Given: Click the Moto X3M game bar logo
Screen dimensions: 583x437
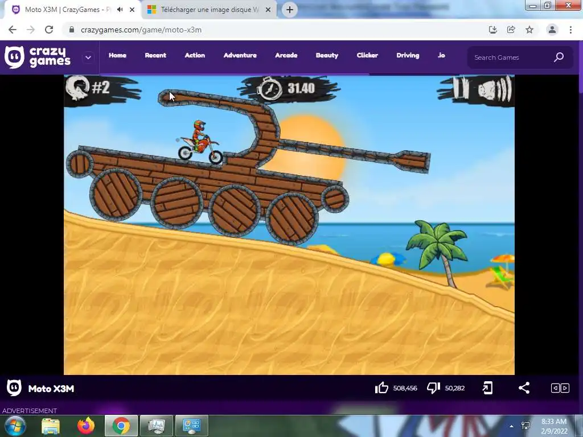Looking at the screenshot, I should click(x=14, y=388).
